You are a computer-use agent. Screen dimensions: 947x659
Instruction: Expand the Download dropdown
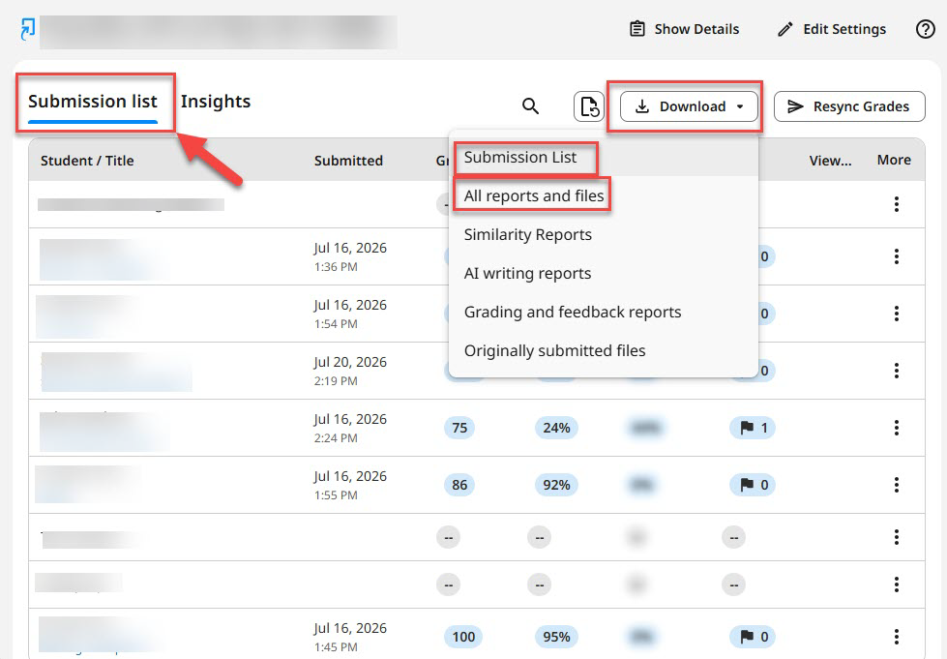click(689, 106)
